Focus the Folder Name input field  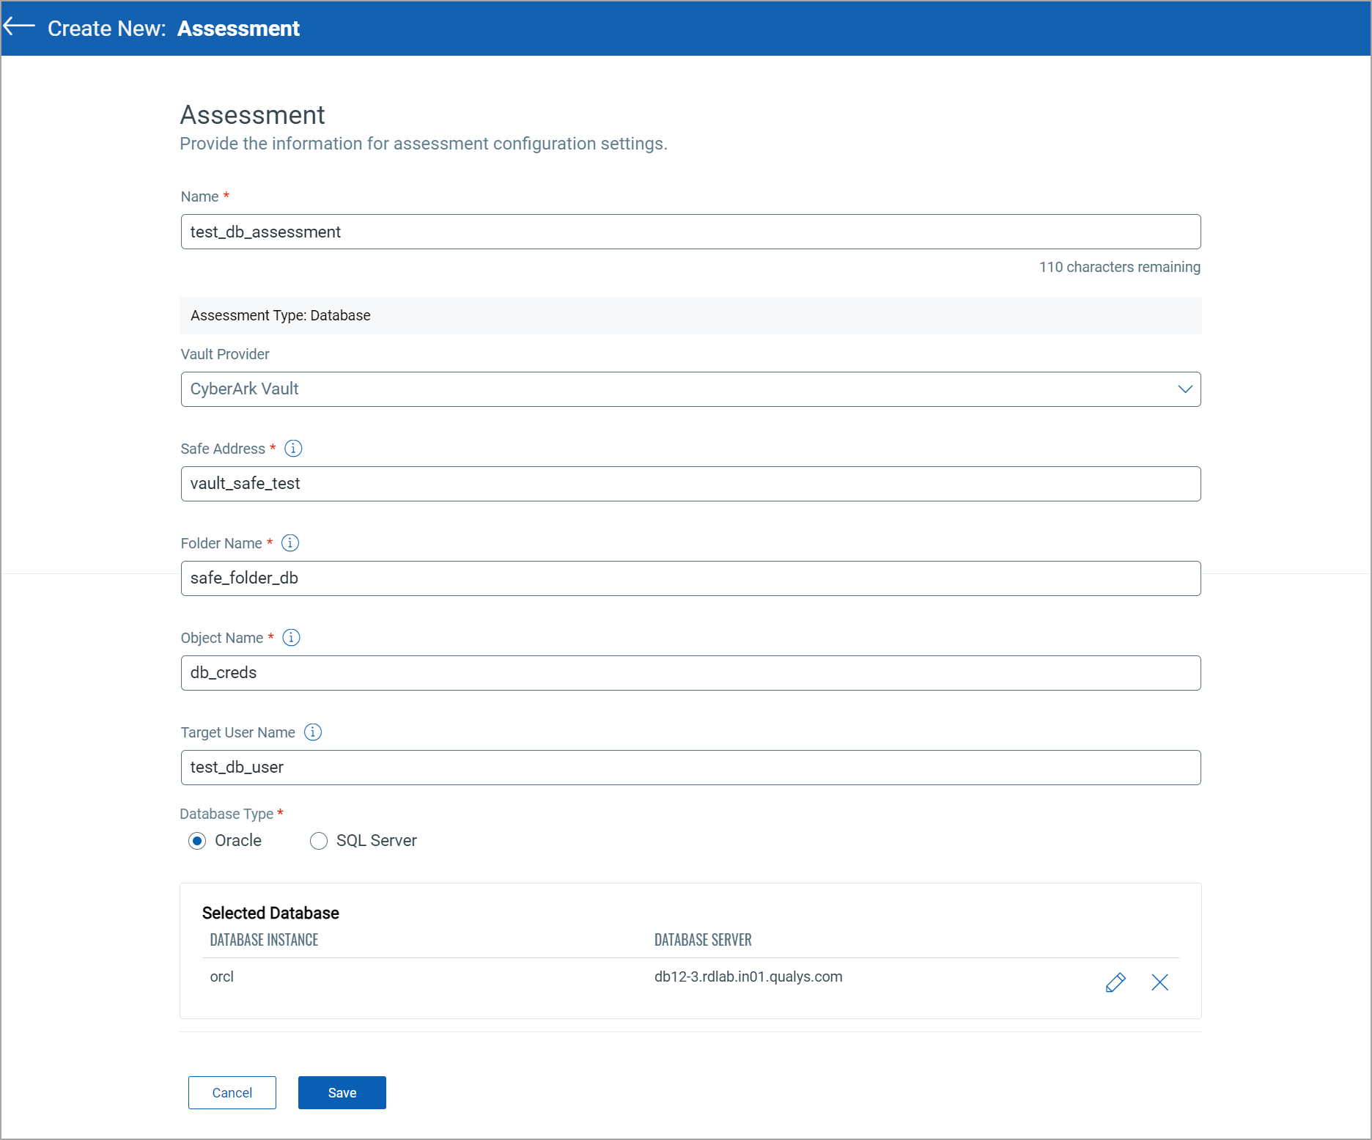690,578
